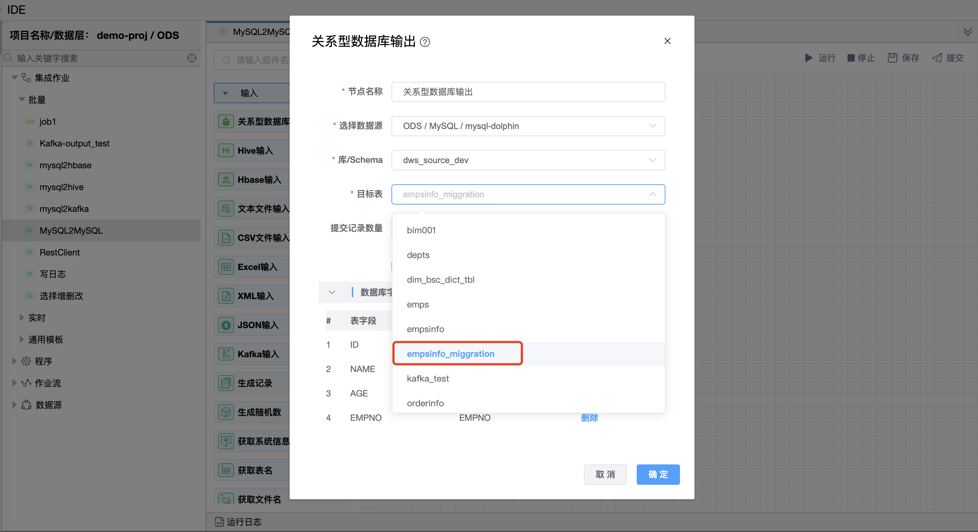Click the 生成记录 component icon
The image size is (978, 532).
(226, 383)
